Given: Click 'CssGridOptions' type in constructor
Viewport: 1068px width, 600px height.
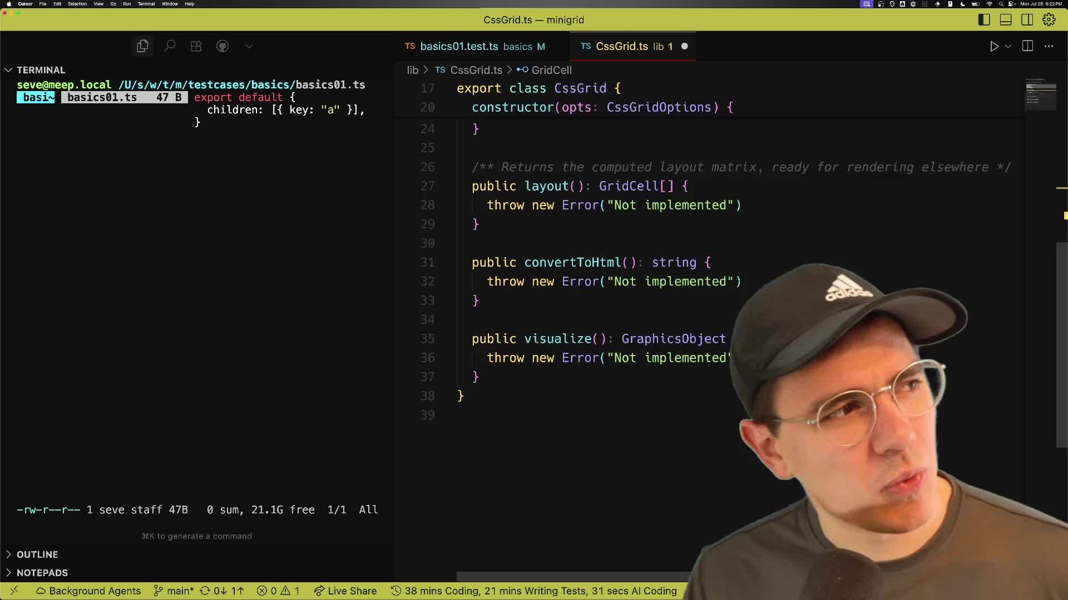Looking at the screenshot, I should coord(659,107).
